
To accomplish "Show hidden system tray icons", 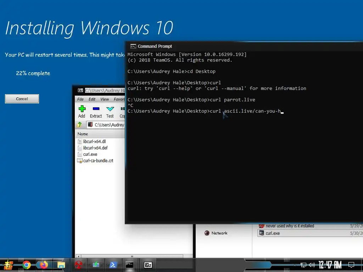I will pos(295,265).
